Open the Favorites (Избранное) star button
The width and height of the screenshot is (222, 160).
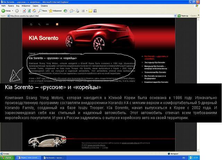[55, 11]
